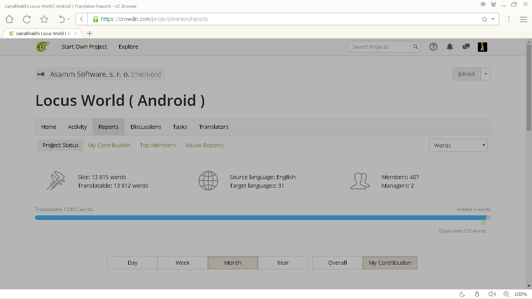Click the Crowdin logo
This screenshot has height=299, width=532.
click(43, 47)
